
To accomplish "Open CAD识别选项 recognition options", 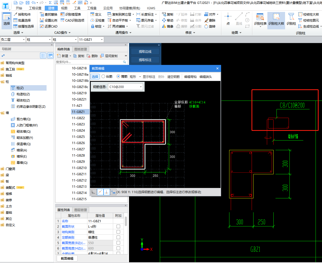I will click(73, 20).
